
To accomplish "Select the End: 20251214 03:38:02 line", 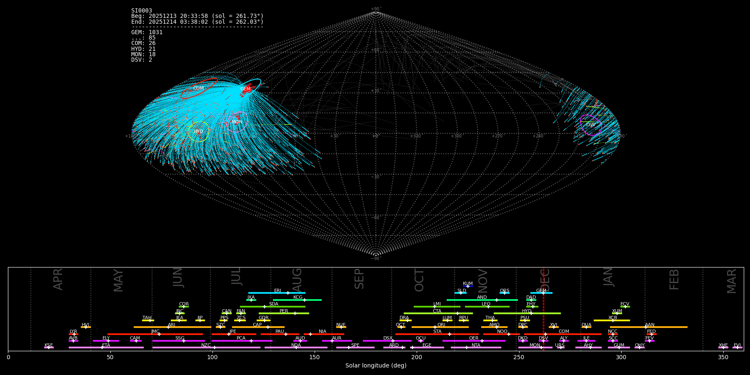I will point(197,22).
